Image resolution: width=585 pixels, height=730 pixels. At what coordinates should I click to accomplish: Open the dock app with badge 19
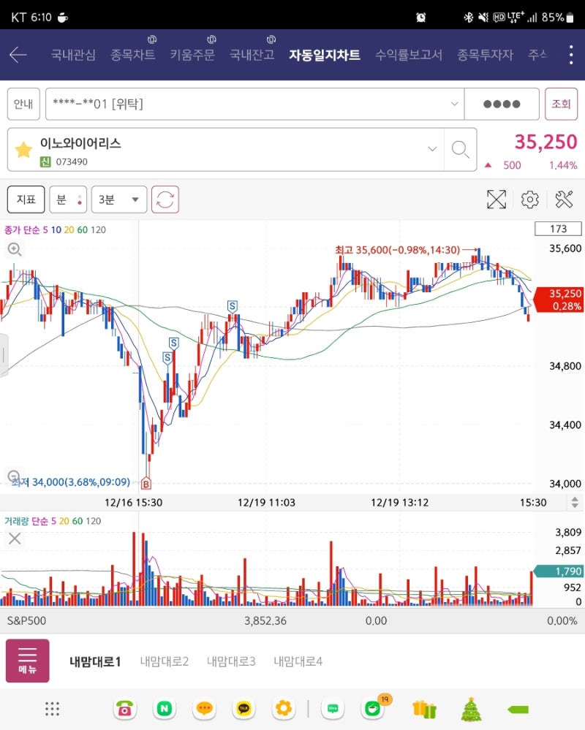(x=373, y=709)
